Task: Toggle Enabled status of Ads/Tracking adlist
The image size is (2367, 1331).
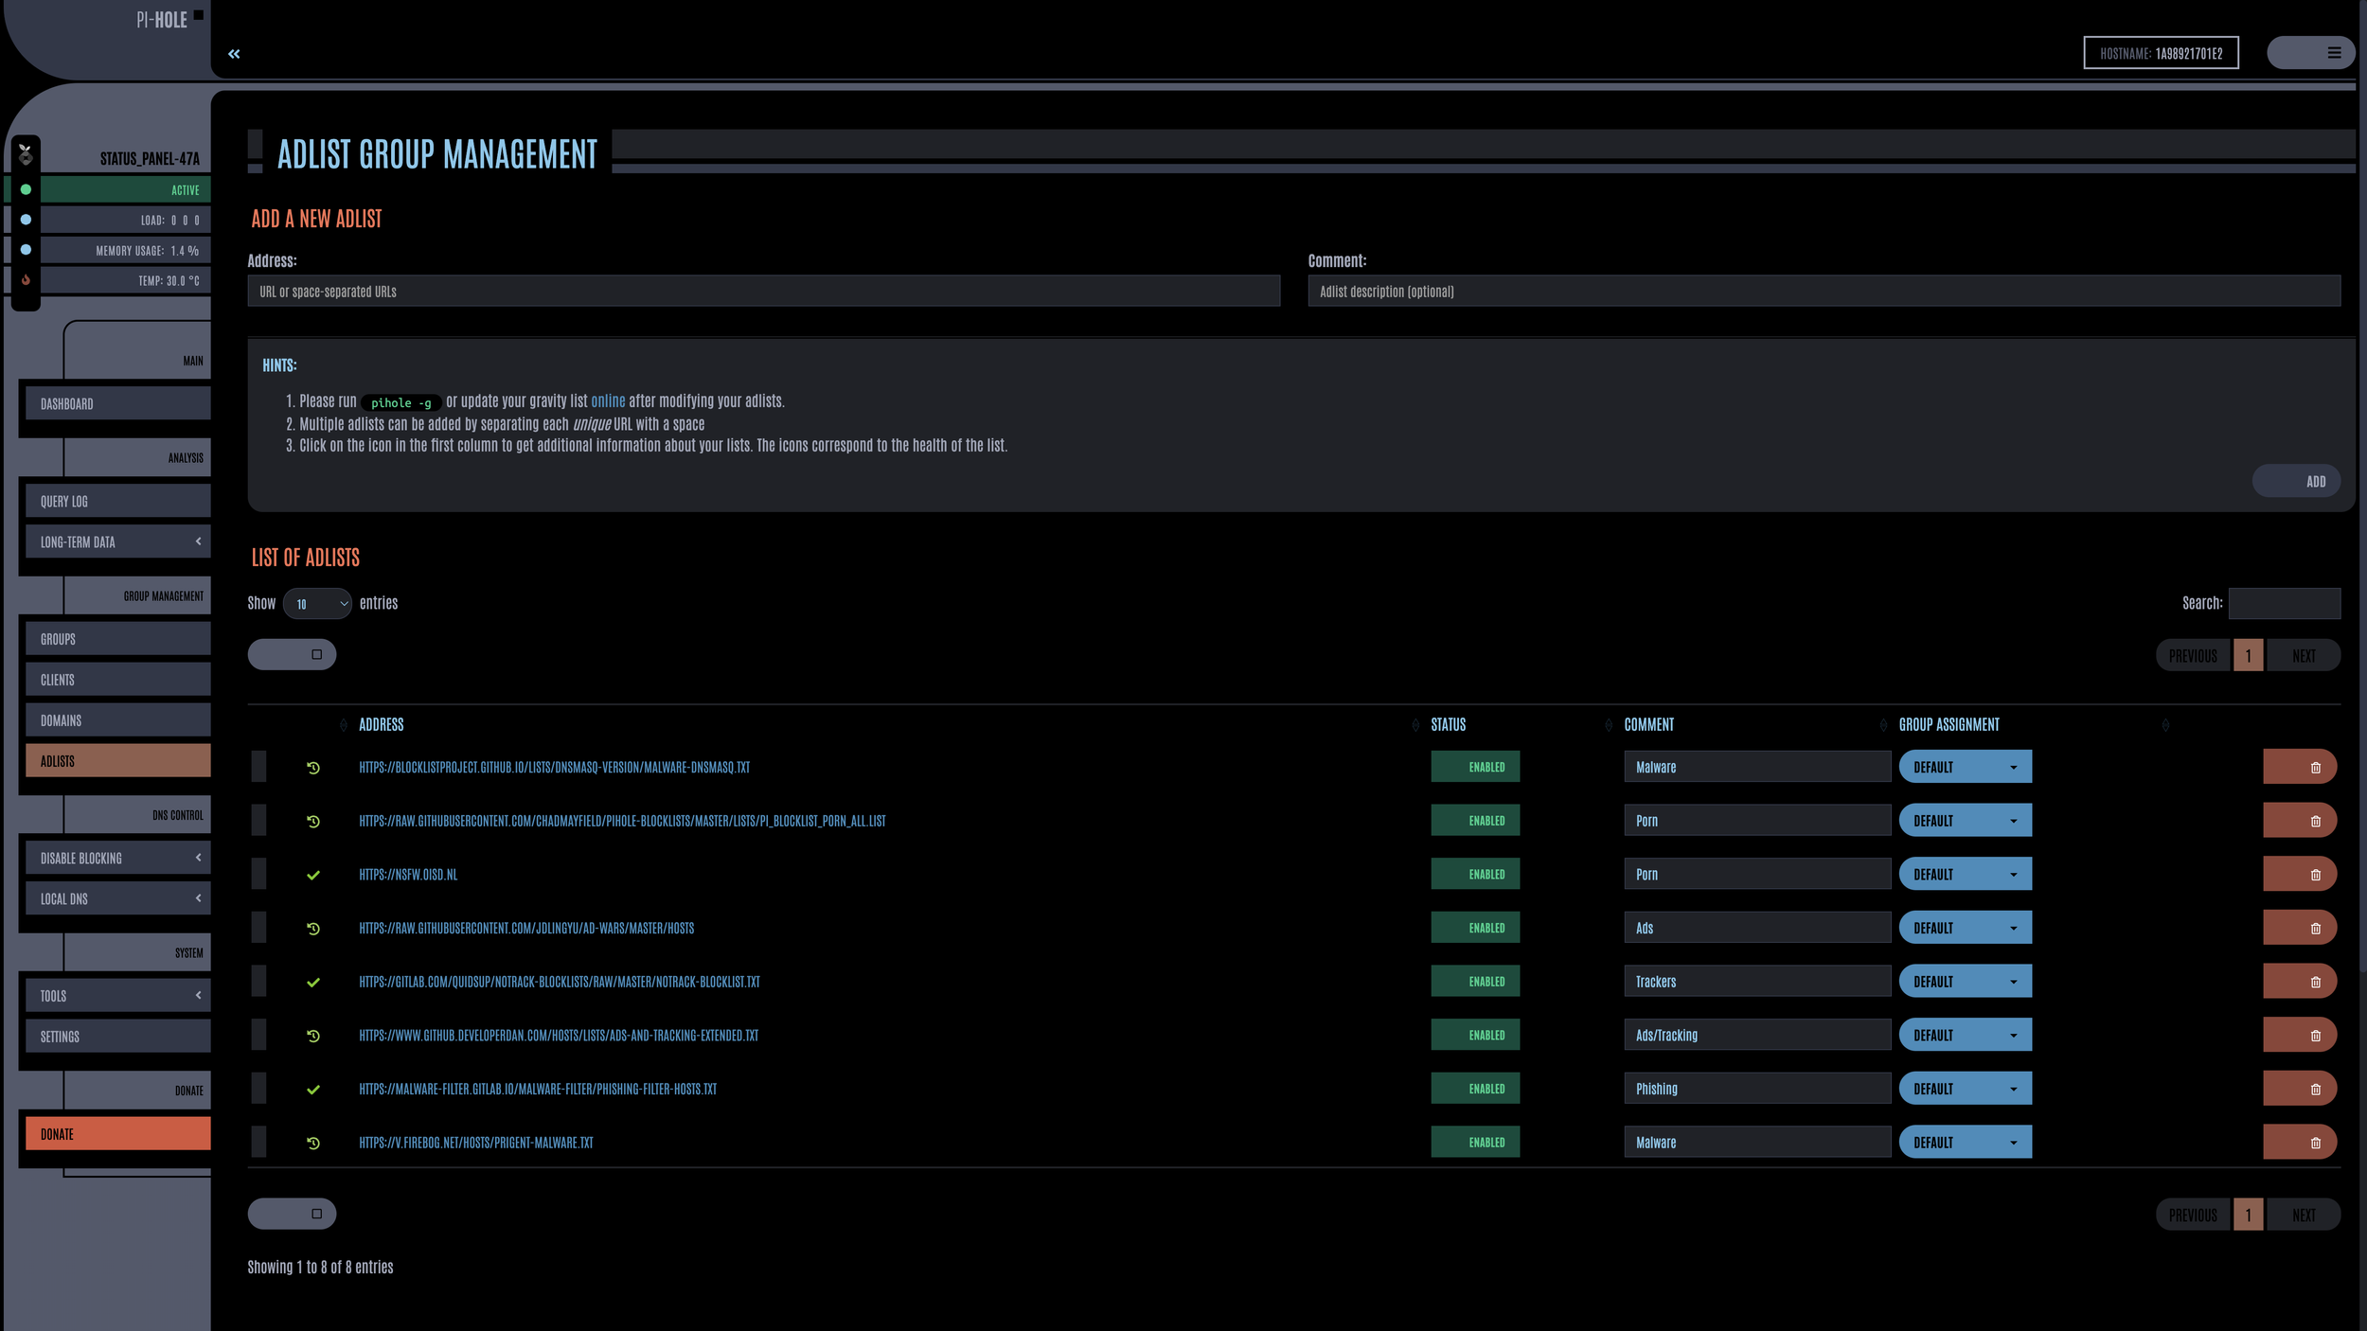Action: pyautogui.click(x=1474, y=1035)
